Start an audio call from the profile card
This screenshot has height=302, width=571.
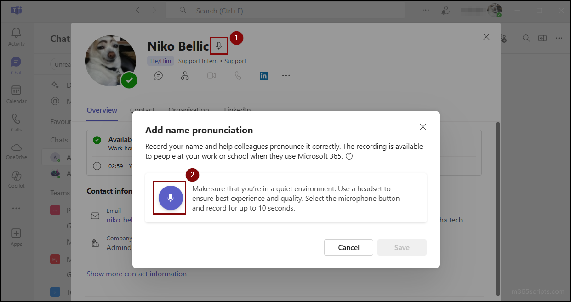(238, 75)
